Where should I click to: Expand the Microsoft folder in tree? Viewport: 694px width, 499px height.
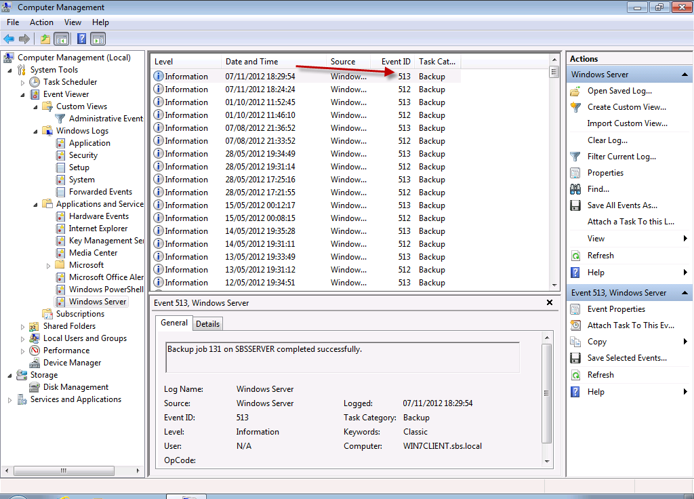click(x=48, y=266)
